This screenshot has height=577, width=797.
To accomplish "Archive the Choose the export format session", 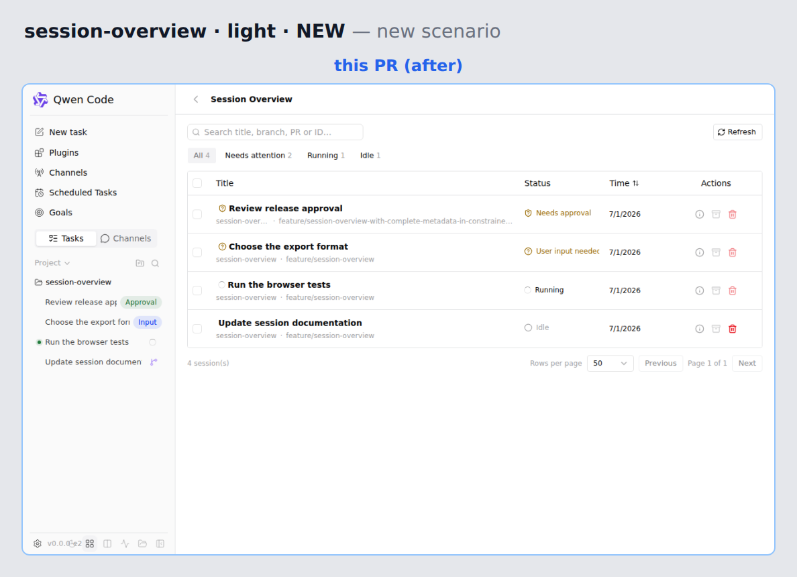I will pyautogui.click(x=716, y=252).
